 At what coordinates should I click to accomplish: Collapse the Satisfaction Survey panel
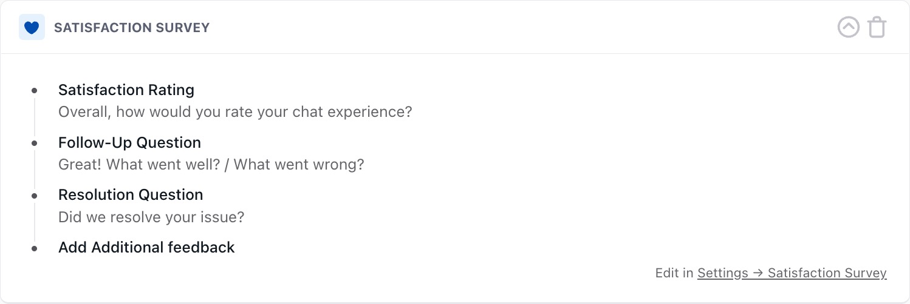tap(848, 27)
